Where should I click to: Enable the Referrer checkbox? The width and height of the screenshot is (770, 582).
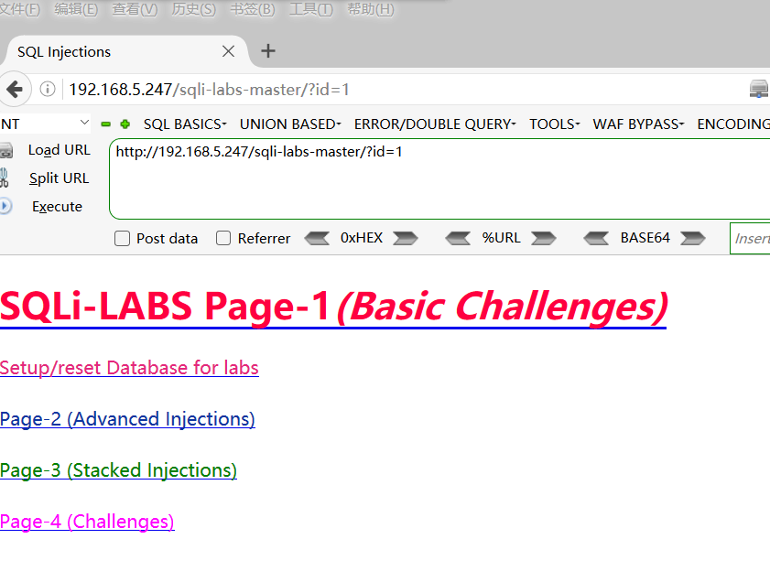pos(223,238)
